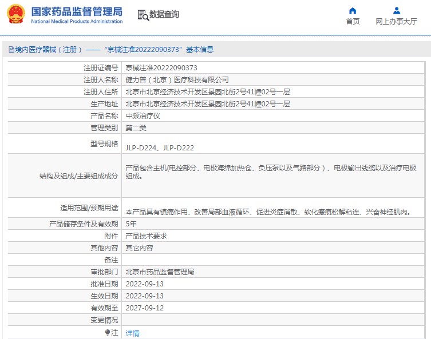Select registration number 京械注准20222090373 cell
This screenshot has width=431, height=339.
pyautogui.click(x=161, y=68)
